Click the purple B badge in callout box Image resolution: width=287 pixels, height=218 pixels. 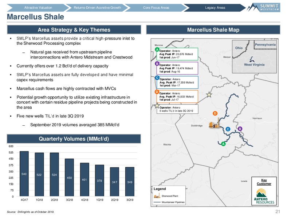pyautogui.click(x=157, y=64)
